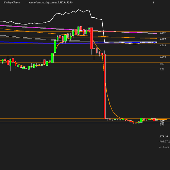
Task: Select the 1372 price level label
Action: [x=163, y=33]
